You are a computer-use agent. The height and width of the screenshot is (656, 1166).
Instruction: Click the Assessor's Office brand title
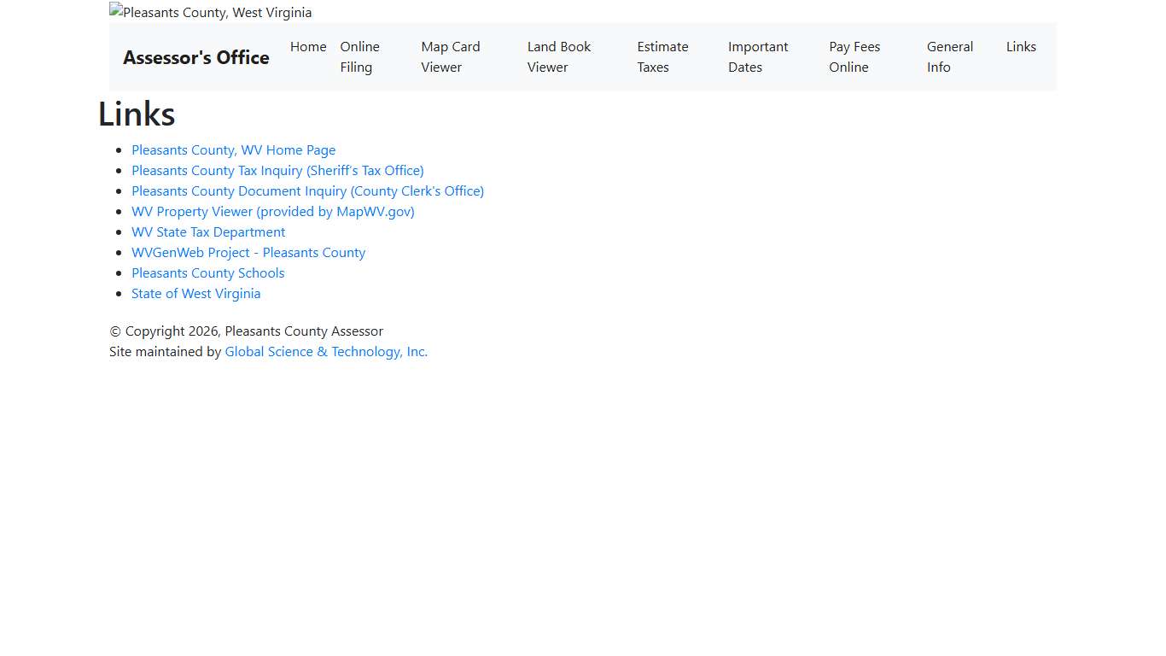click(196, 57)
